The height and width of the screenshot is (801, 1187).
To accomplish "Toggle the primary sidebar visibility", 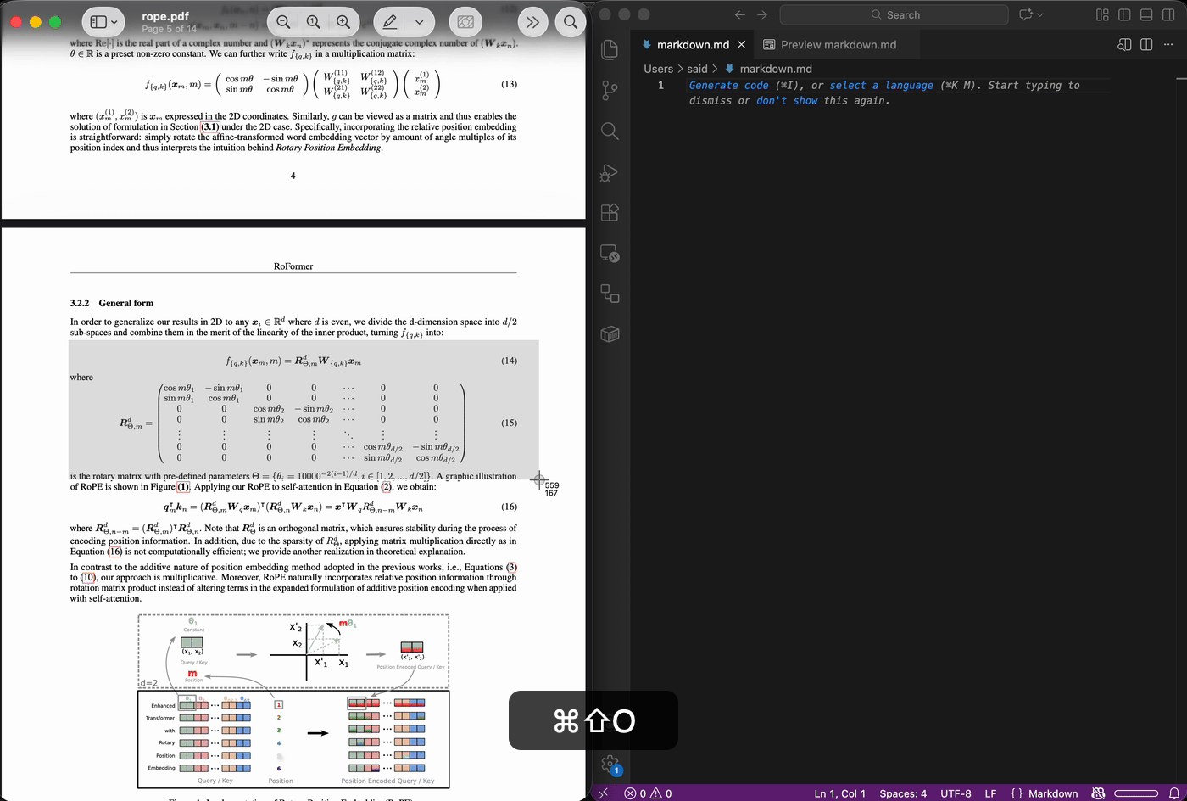I will pos(1124,14).
